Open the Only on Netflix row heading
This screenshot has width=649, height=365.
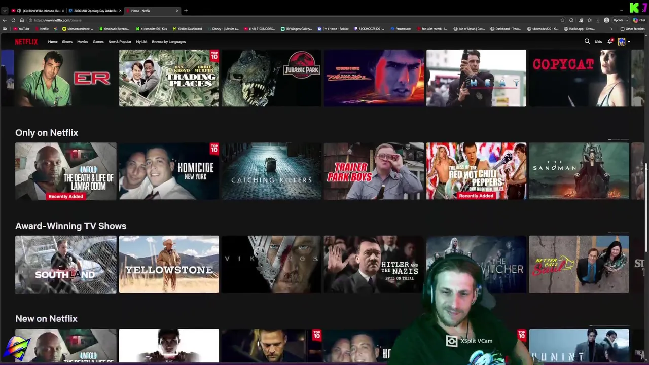point(47,133)
